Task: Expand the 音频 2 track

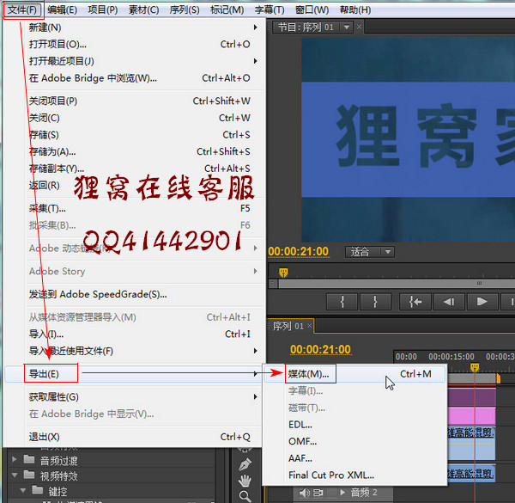Action: click(x=342, y=492)
